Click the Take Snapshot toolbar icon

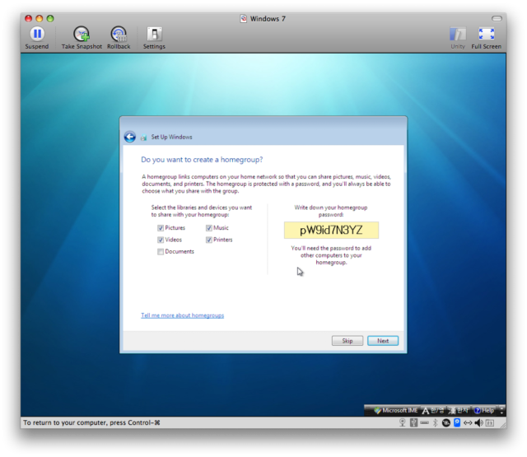point(82,34)
